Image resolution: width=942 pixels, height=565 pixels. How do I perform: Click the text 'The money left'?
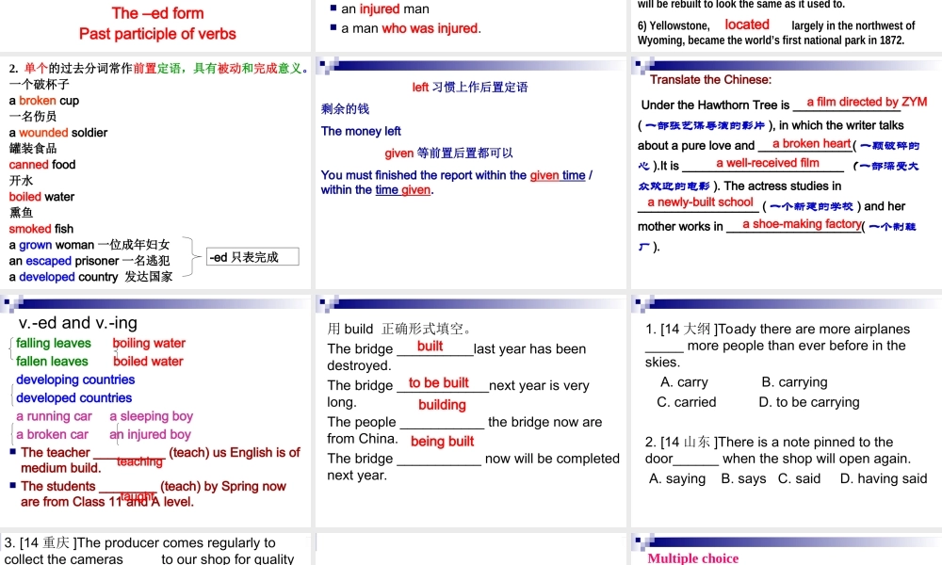tap(361, 132)
